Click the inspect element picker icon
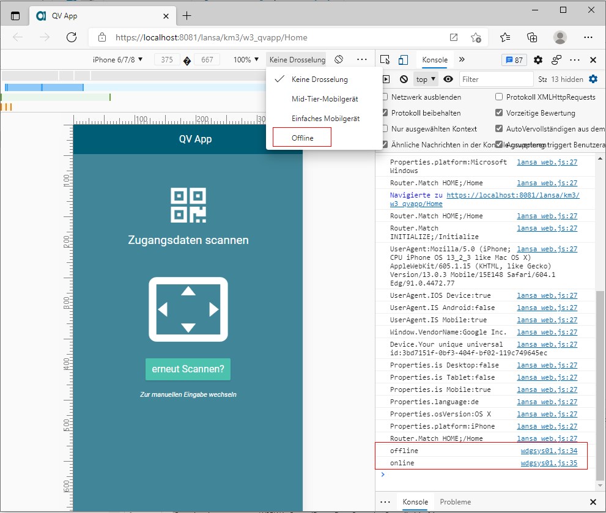The image size is (606, 513). tap(385, 60)
